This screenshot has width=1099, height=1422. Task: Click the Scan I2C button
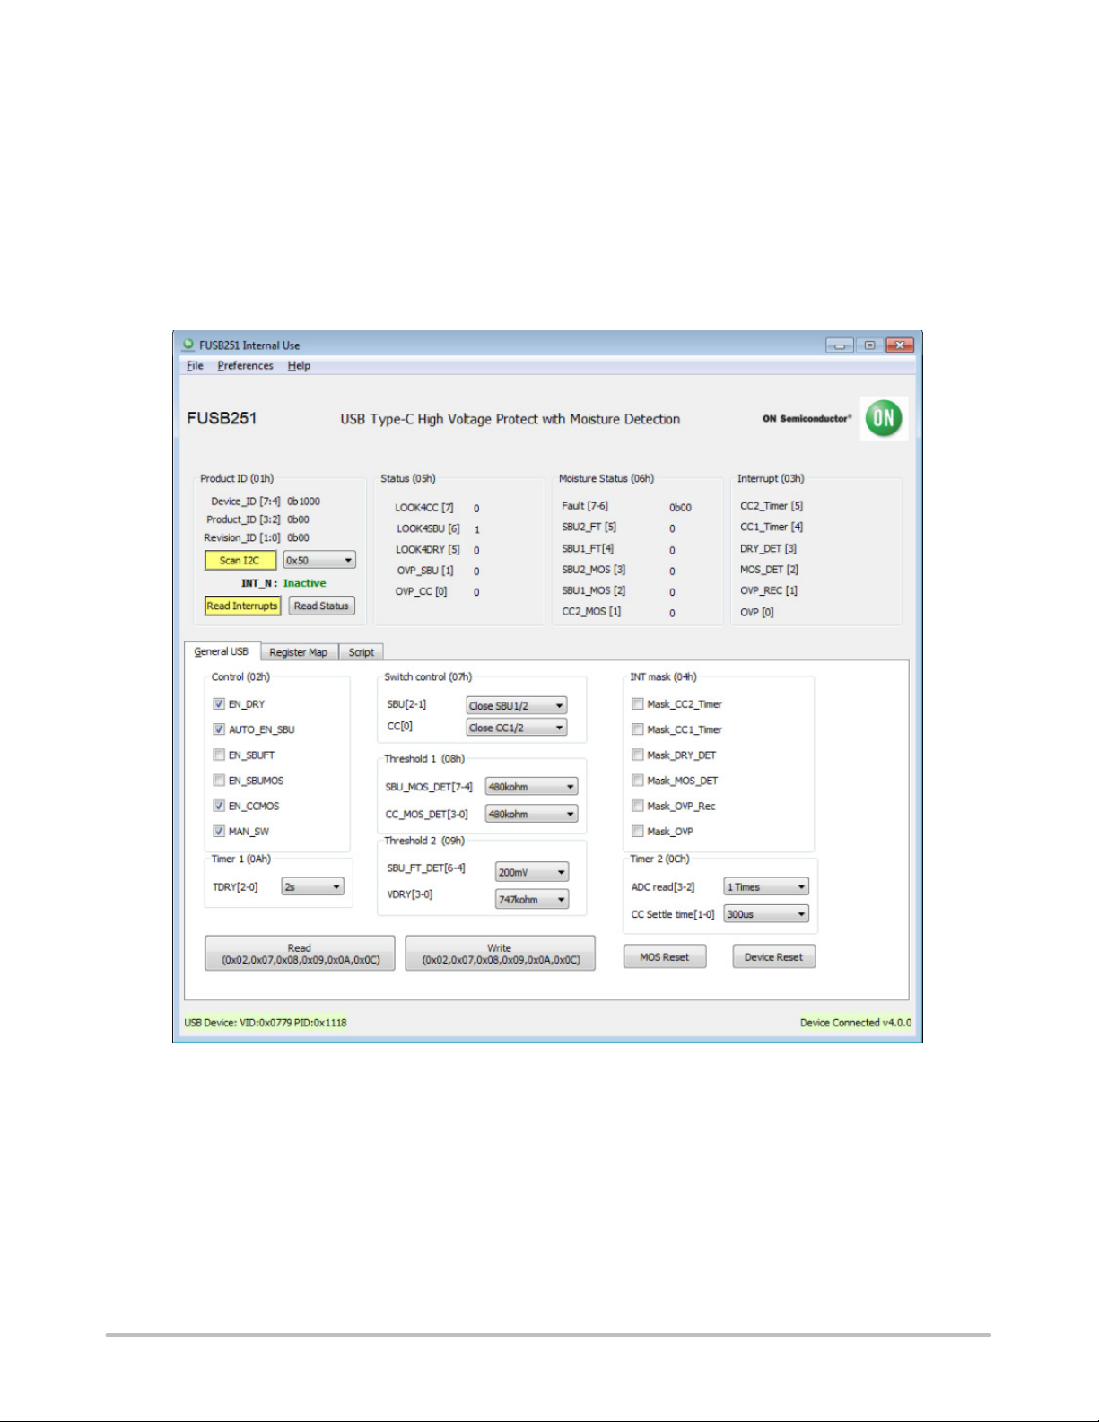coord(240,560)
